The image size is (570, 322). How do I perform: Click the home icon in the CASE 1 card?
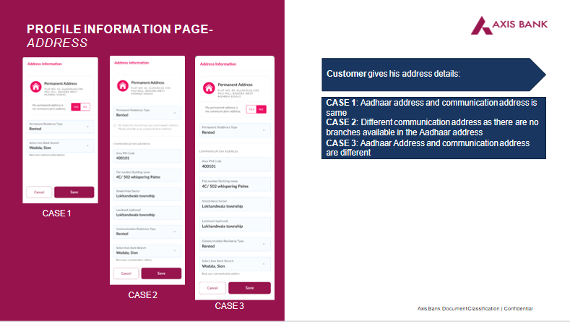(35, 87)
